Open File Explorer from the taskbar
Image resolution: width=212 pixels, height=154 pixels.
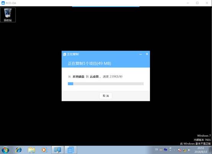point(31,150)
